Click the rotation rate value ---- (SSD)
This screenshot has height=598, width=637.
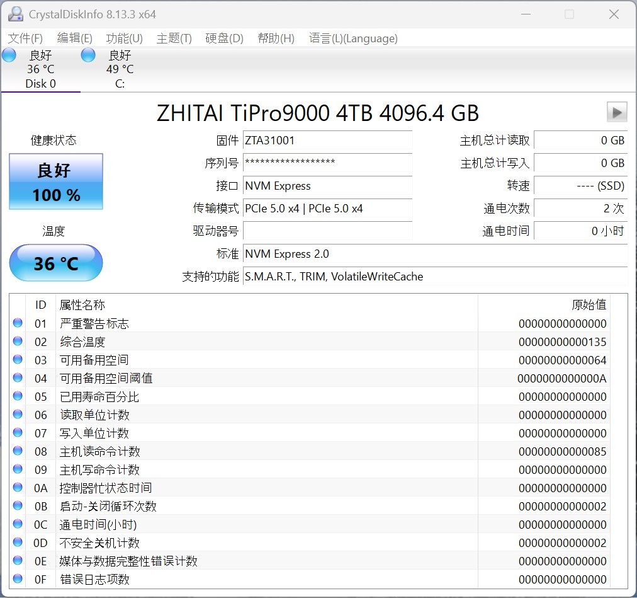tap(580, 186)
